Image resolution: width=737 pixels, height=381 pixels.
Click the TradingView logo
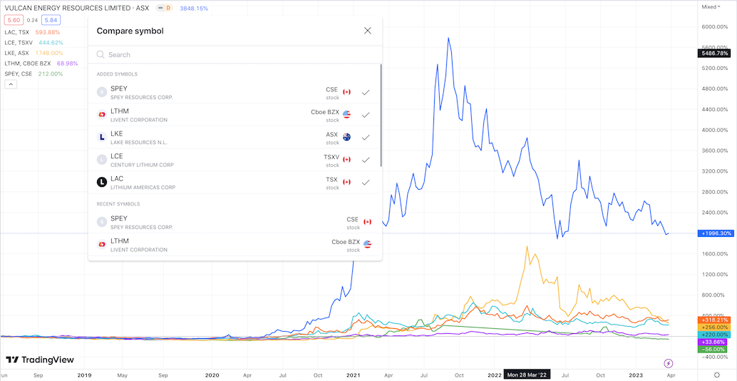[40, 360]
